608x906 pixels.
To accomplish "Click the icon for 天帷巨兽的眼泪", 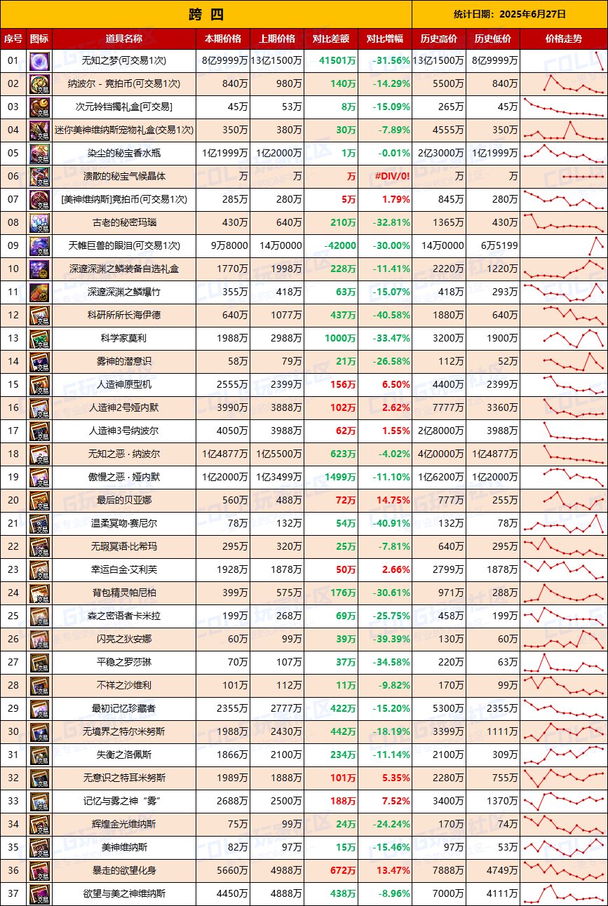I will tap(39, 246).
